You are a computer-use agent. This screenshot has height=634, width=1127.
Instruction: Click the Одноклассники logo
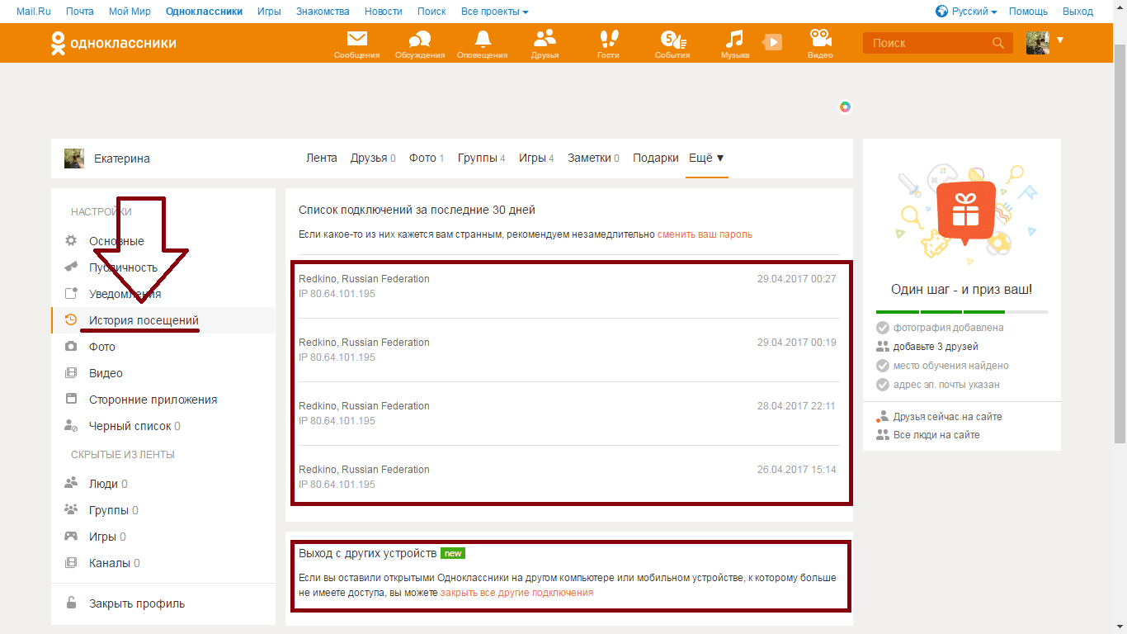coord(114,43)
